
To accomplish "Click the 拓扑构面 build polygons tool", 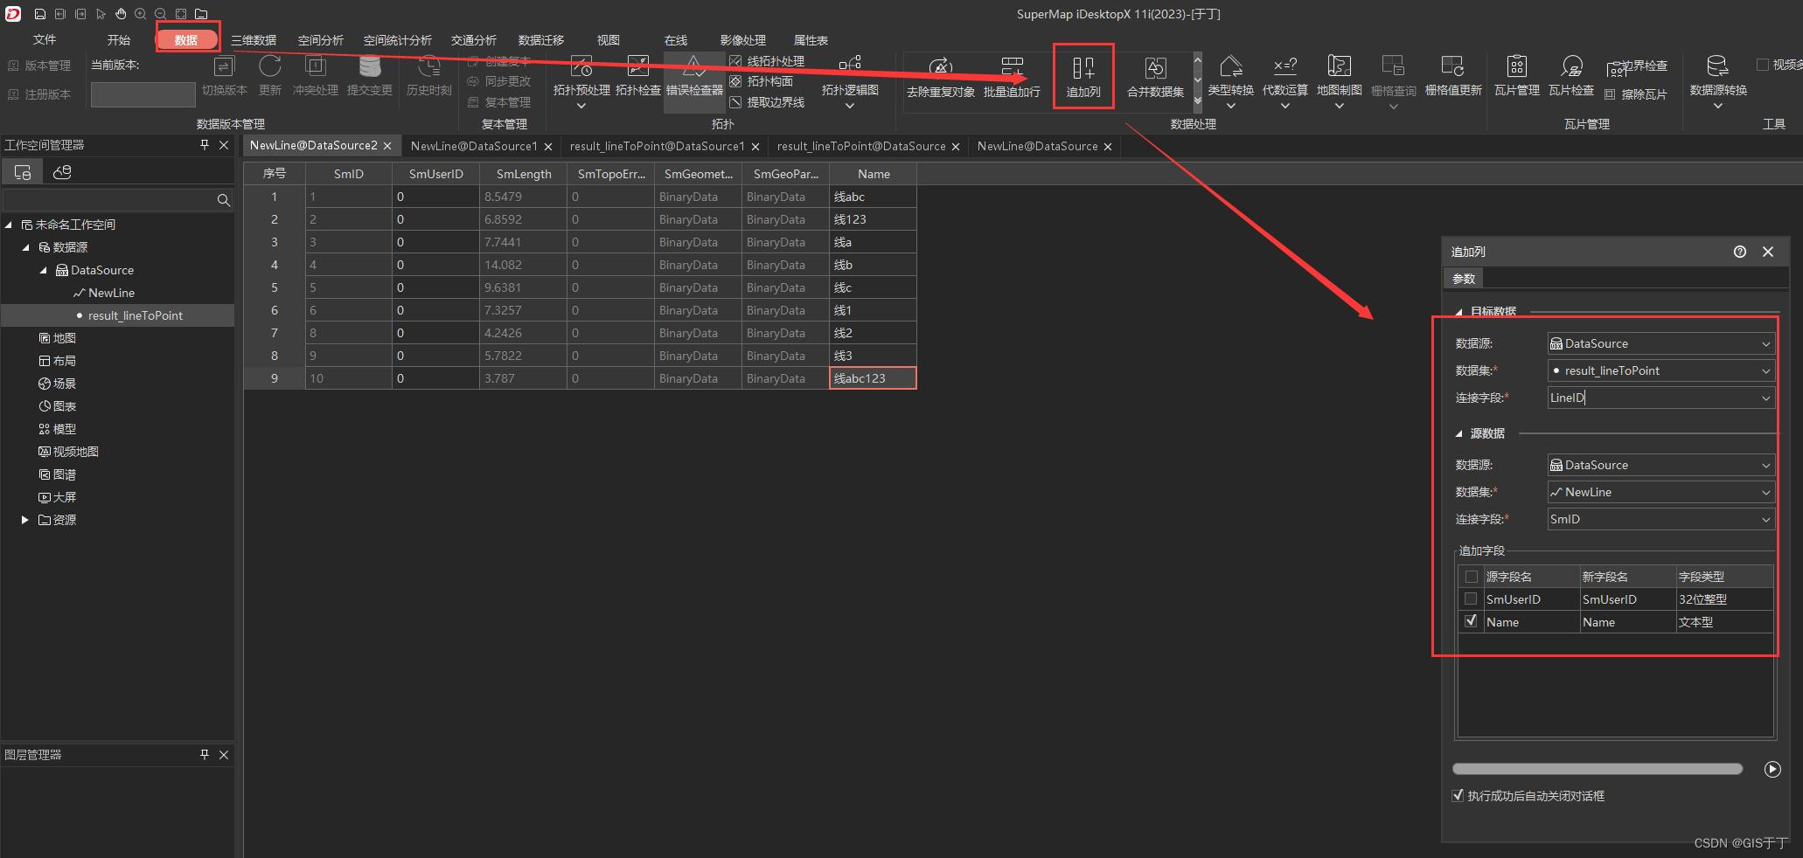I will coord(762,81).
